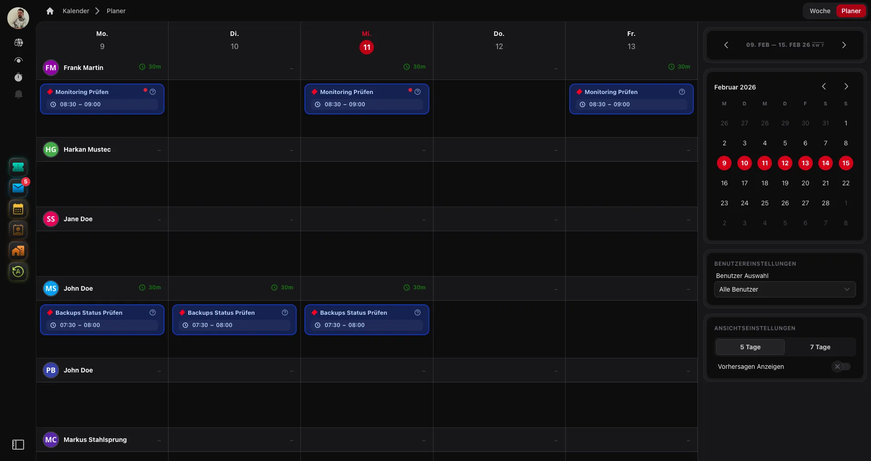871x461 pixels.
Task: Switch to the Woche tab
Action: (820, 10)
